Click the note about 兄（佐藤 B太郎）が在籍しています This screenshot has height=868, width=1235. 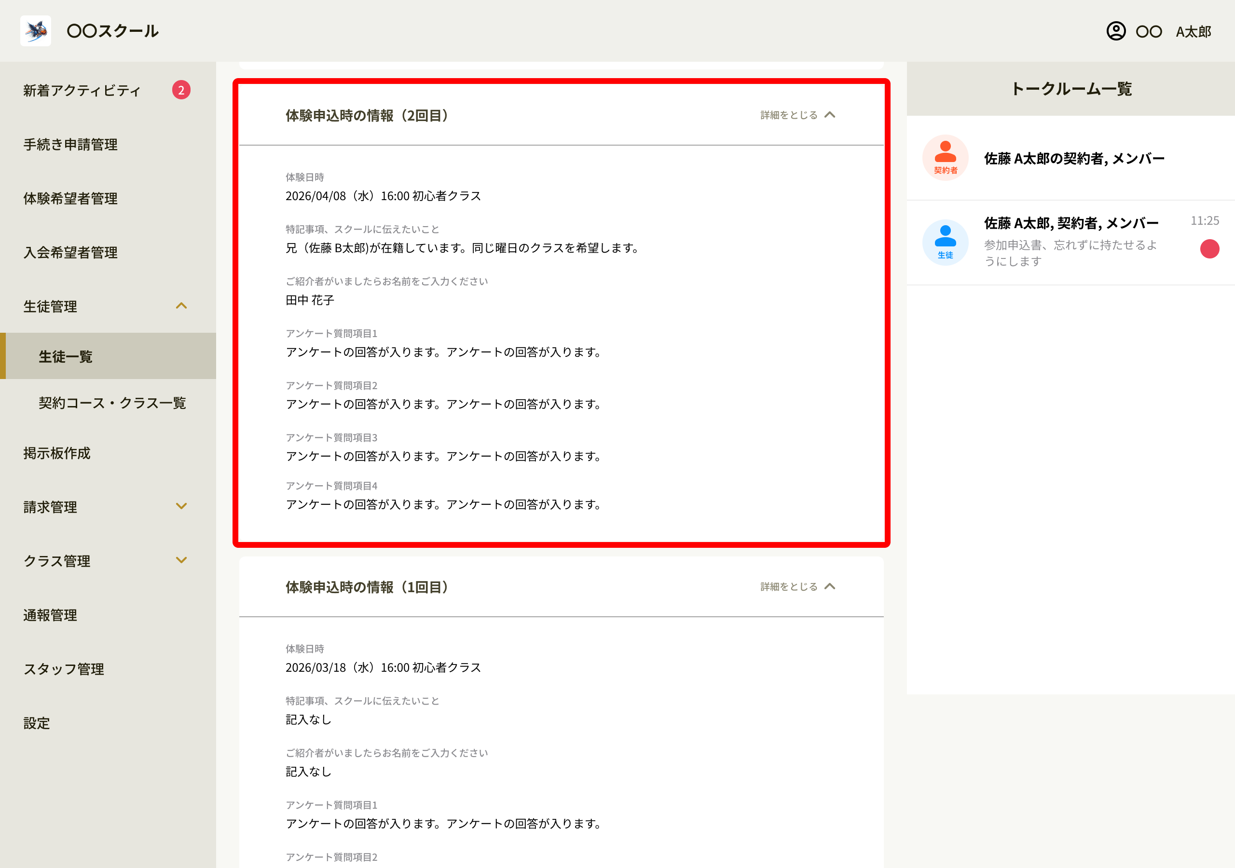[462, 248]
